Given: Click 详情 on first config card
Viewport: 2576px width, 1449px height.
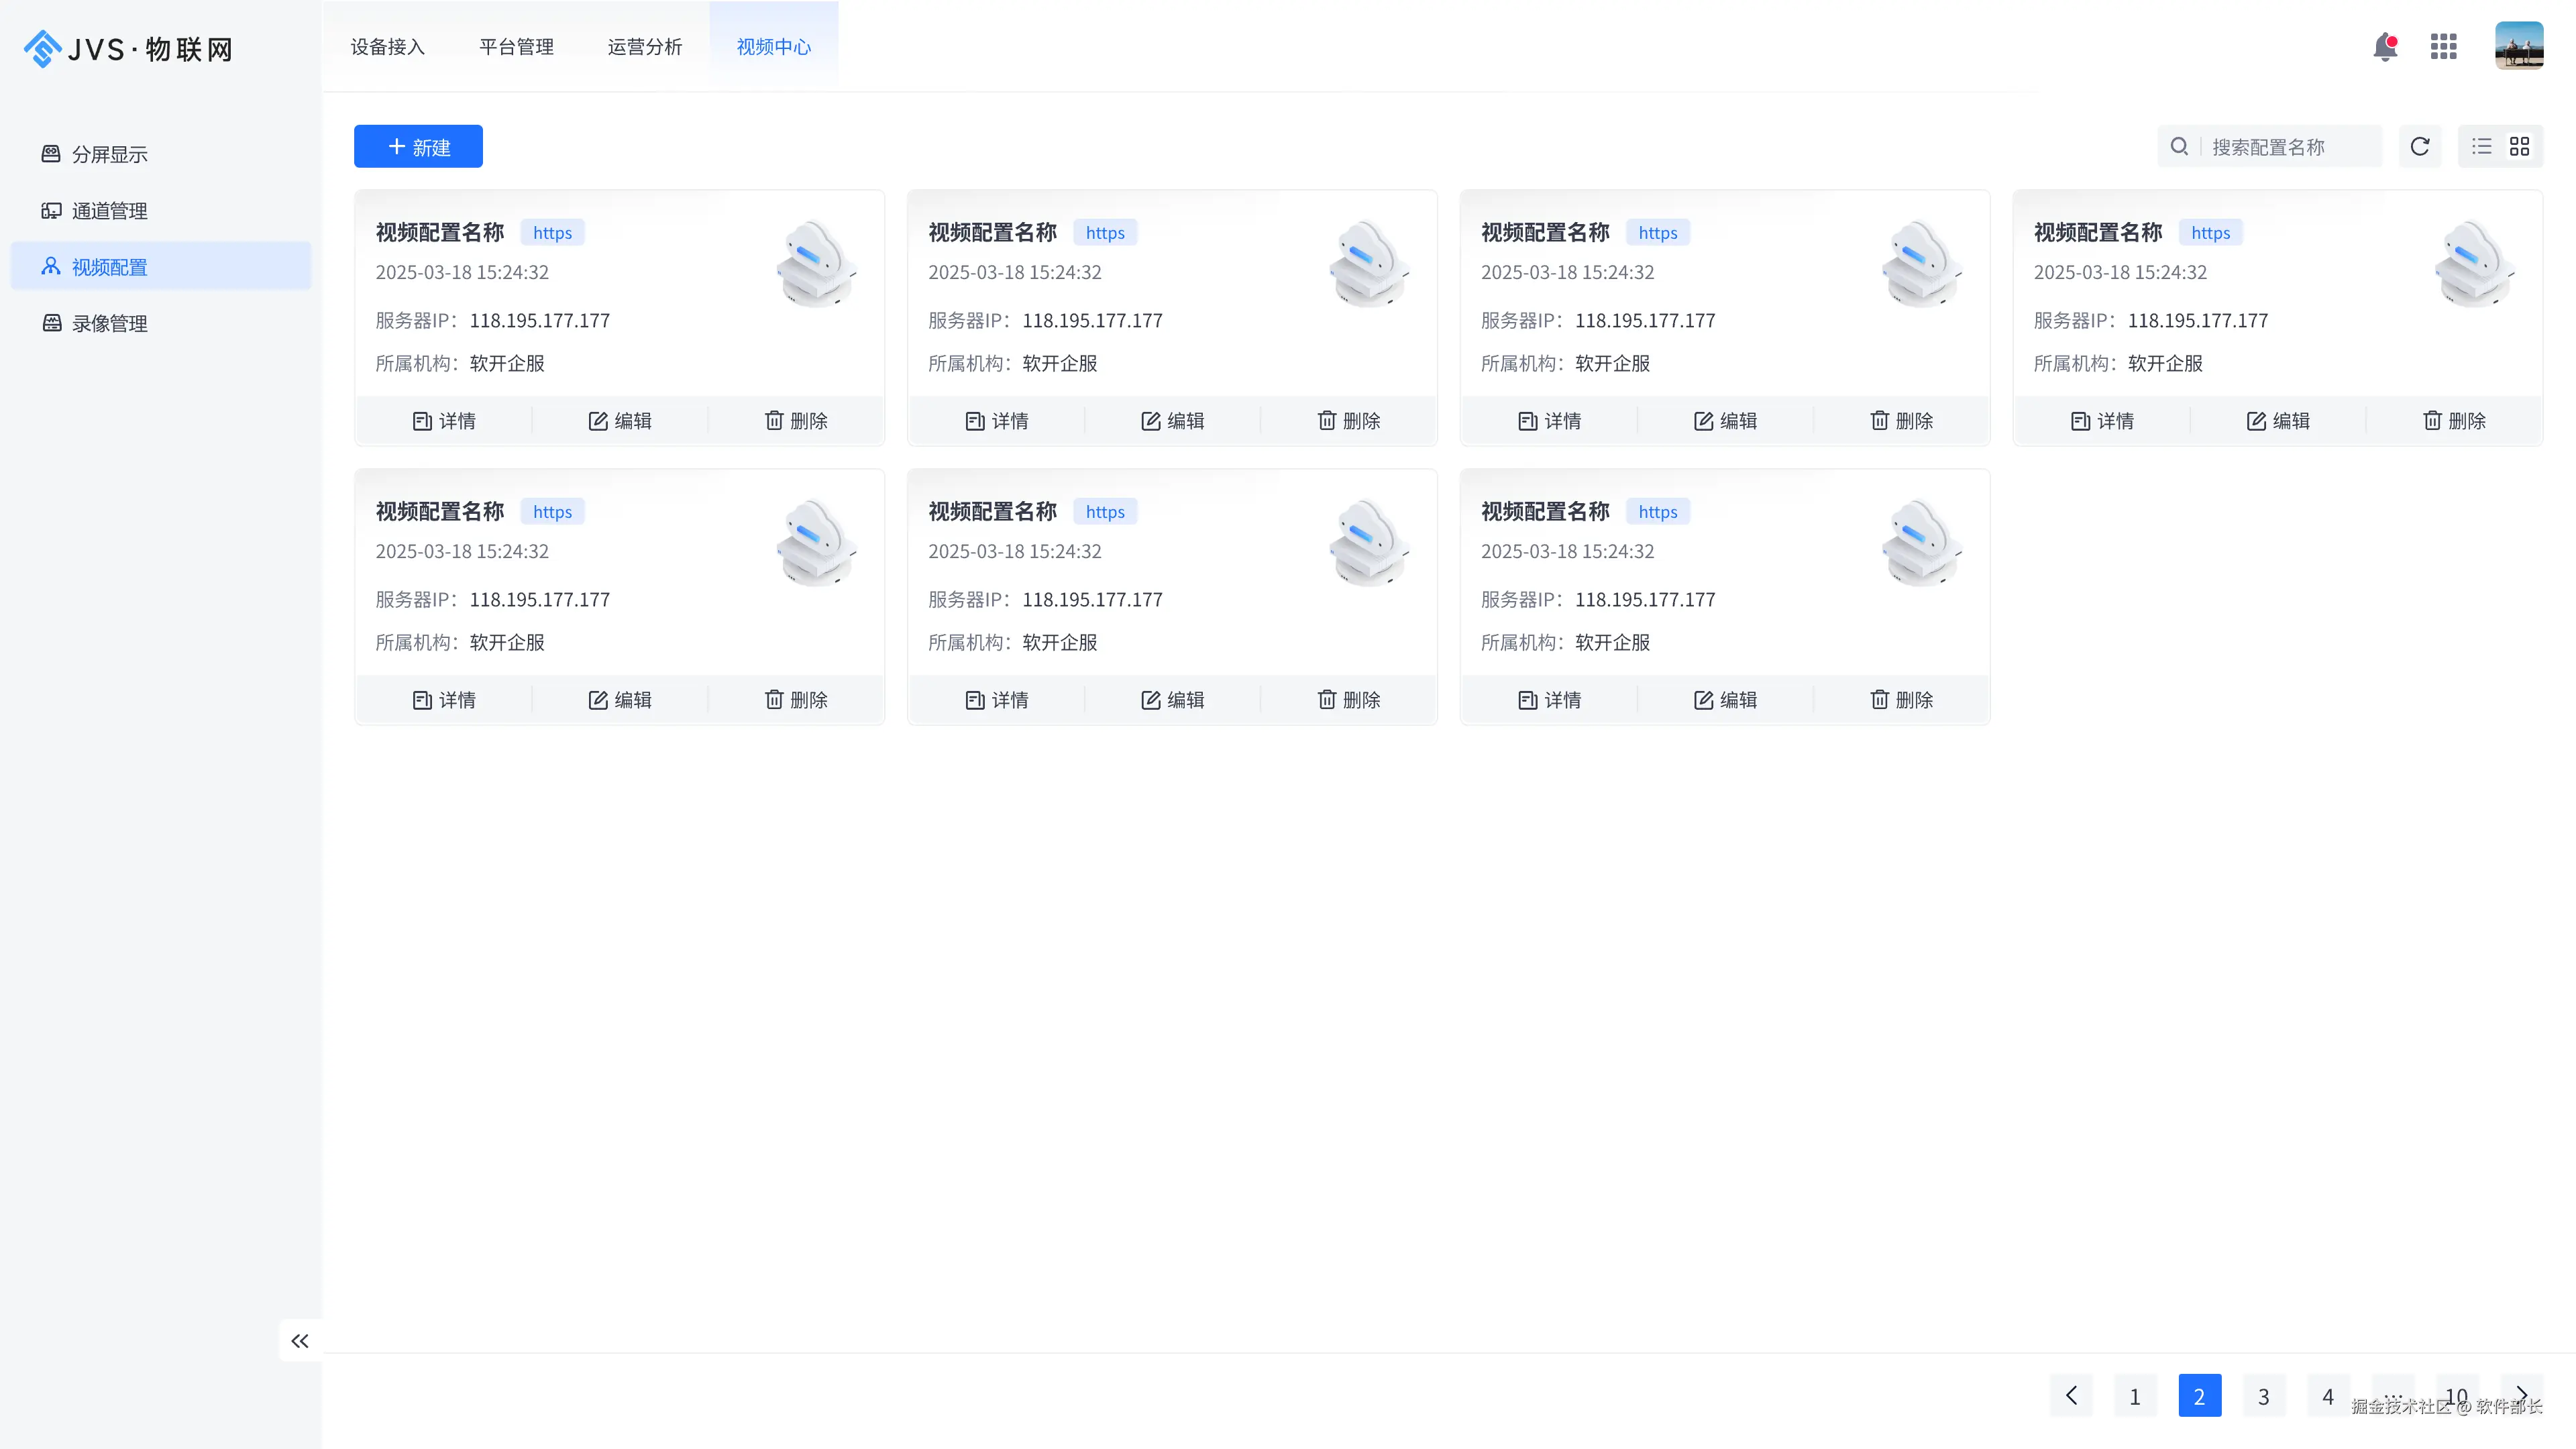Looking at the screenshot, I should [444, 421].
